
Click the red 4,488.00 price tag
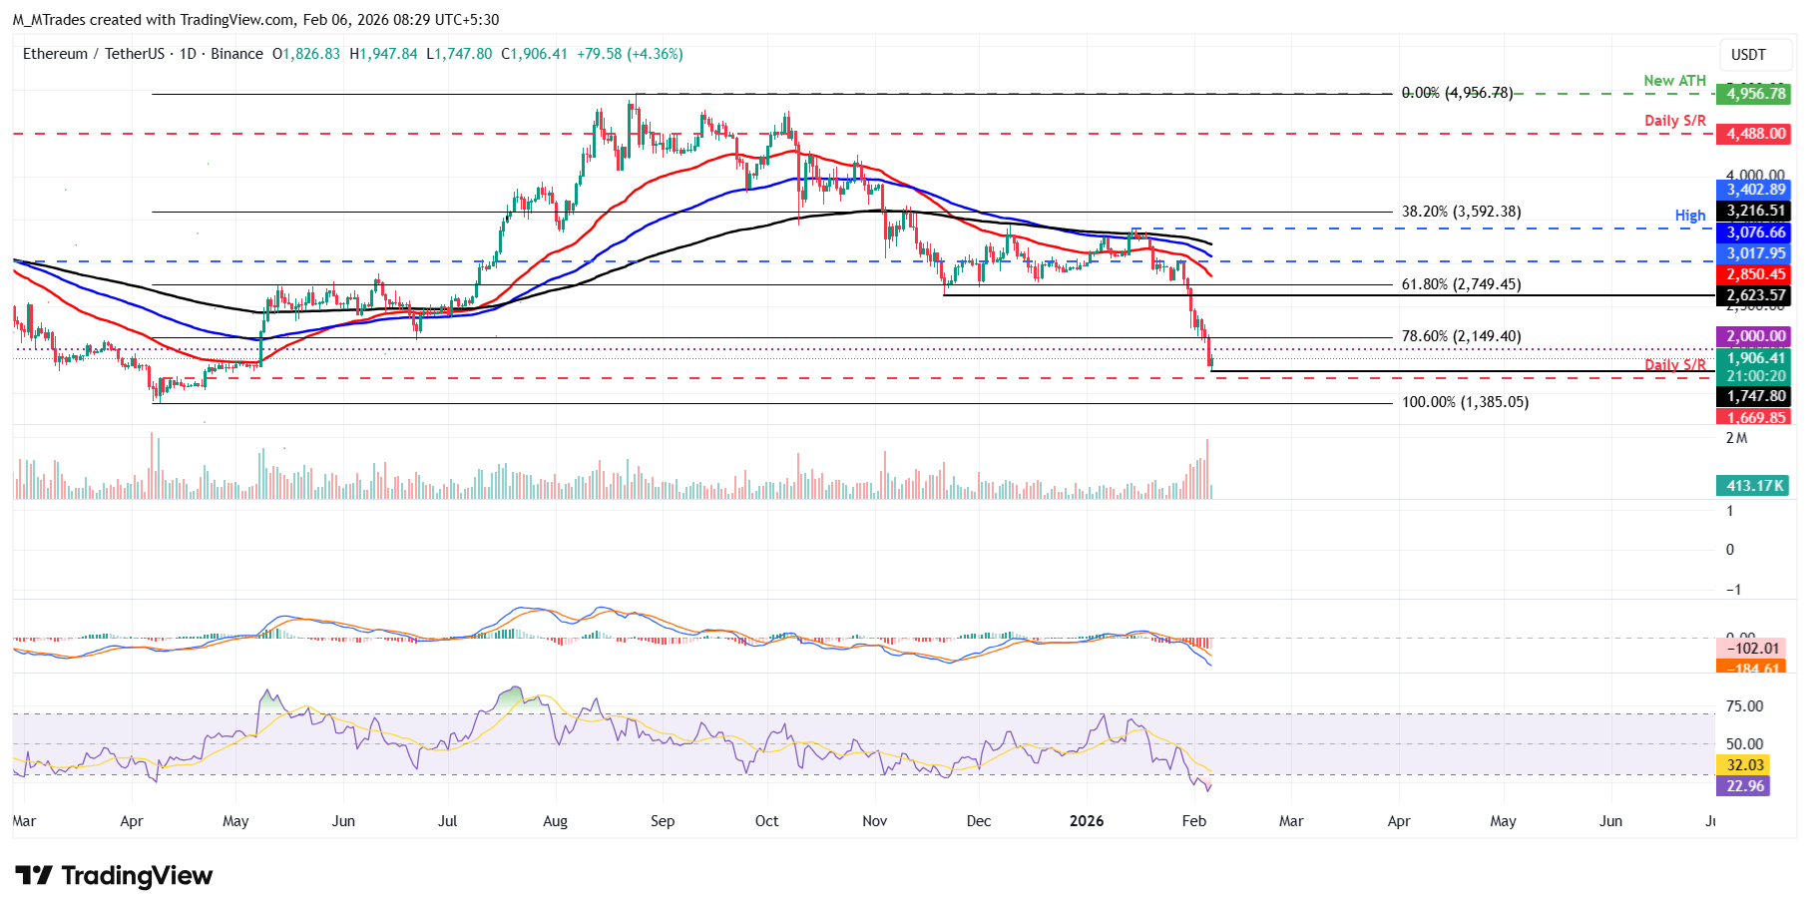pos(1755,134)
